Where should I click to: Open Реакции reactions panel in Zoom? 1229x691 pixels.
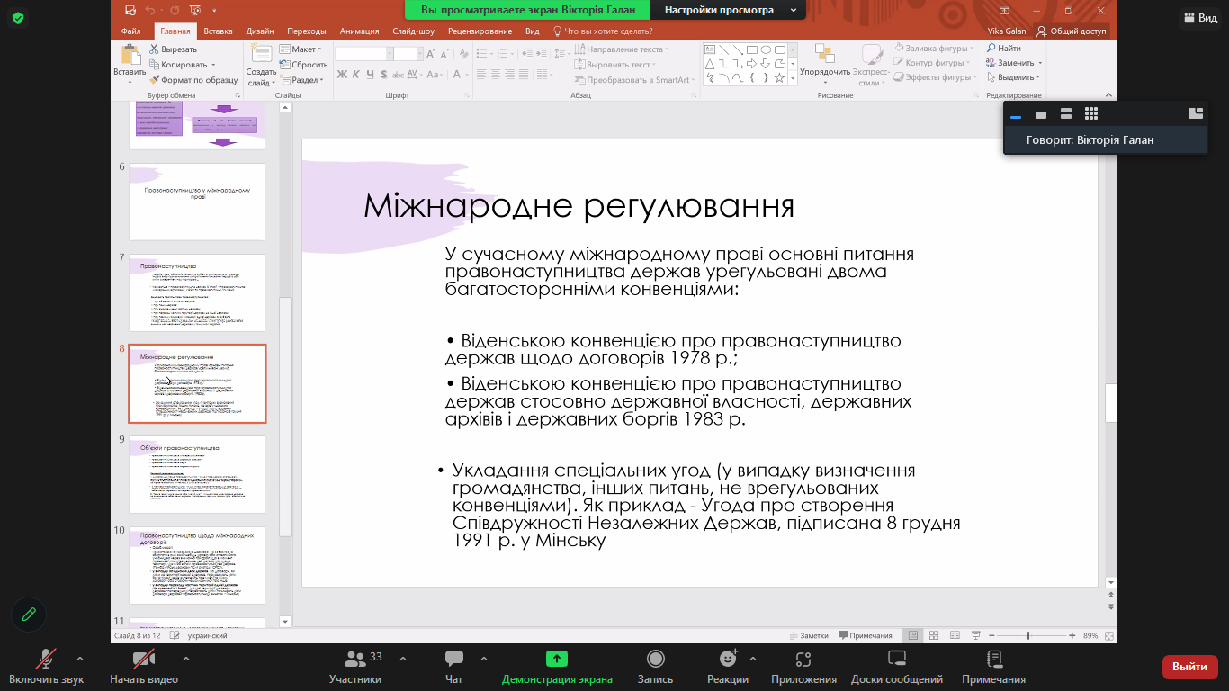729,666
